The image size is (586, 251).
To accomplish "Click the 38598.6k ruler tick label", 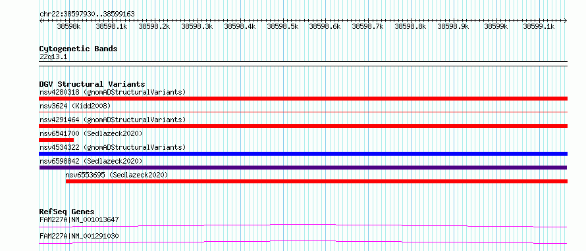I will [325, 26].
